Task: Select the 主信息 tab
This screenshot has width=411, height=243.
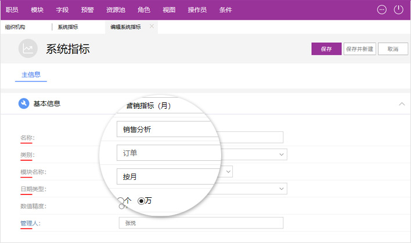Action: (30, 75)
